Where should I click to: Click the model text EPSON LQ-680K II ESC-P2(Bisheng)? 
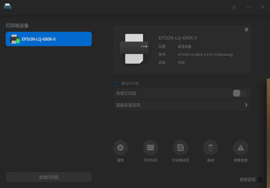coord(206,54)
